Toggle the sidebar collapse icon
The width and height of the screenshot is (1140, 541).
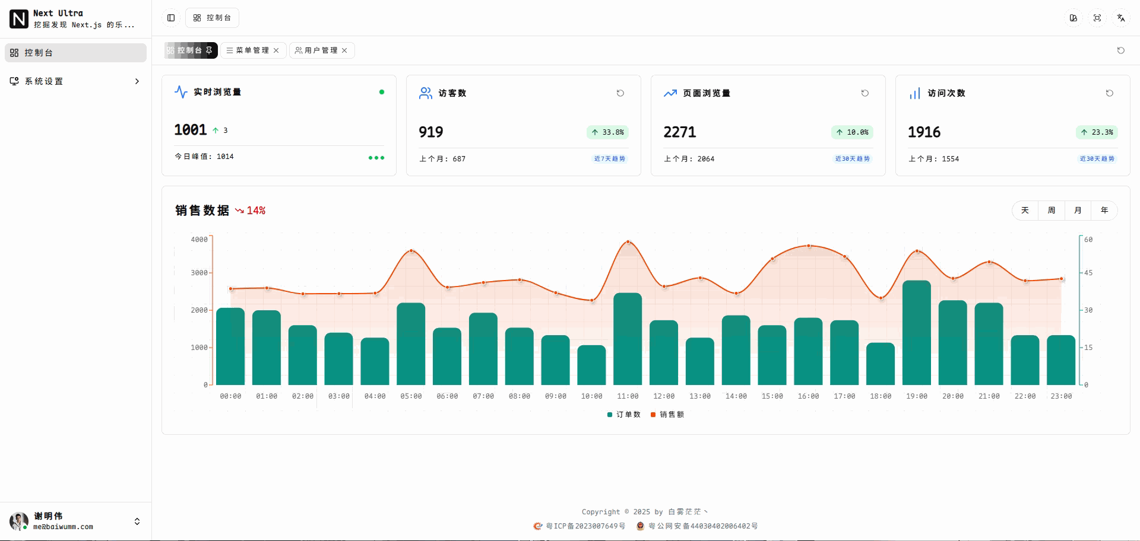point(171,18)
